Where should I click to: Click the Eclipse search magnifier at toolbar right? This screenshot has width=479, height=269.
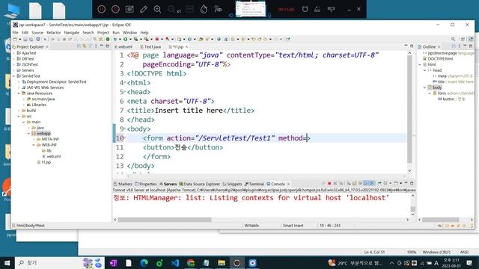click(x=454, y=39)
